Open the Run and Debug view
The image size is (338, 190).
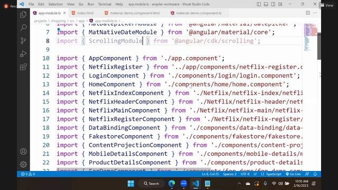23,54
